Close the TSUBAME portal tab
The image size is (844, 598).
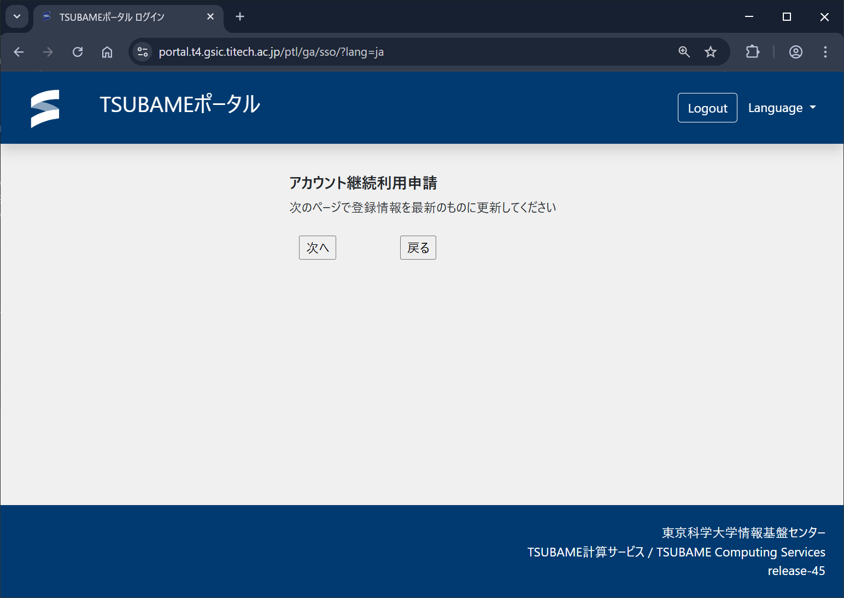tap(210, 17)
